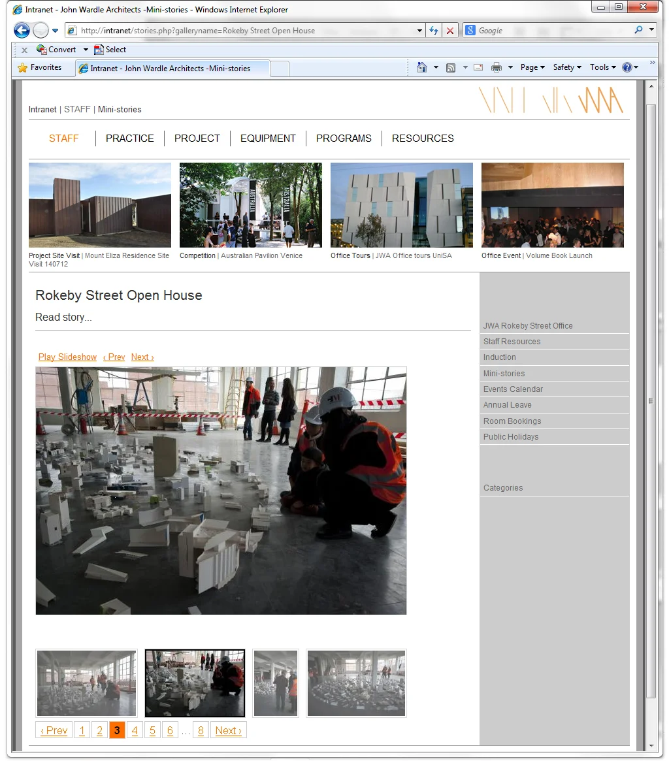Open Internet Explorer Help

click(626, 67)
